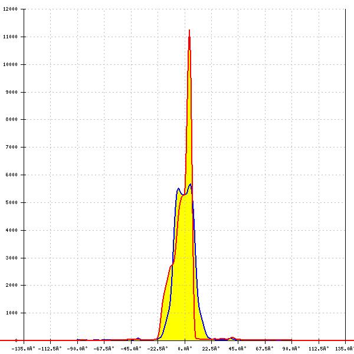This screenshot has height=354, width=354.
Task: Click the 90.0 x-axis label
Action: (x=291, y=349)
